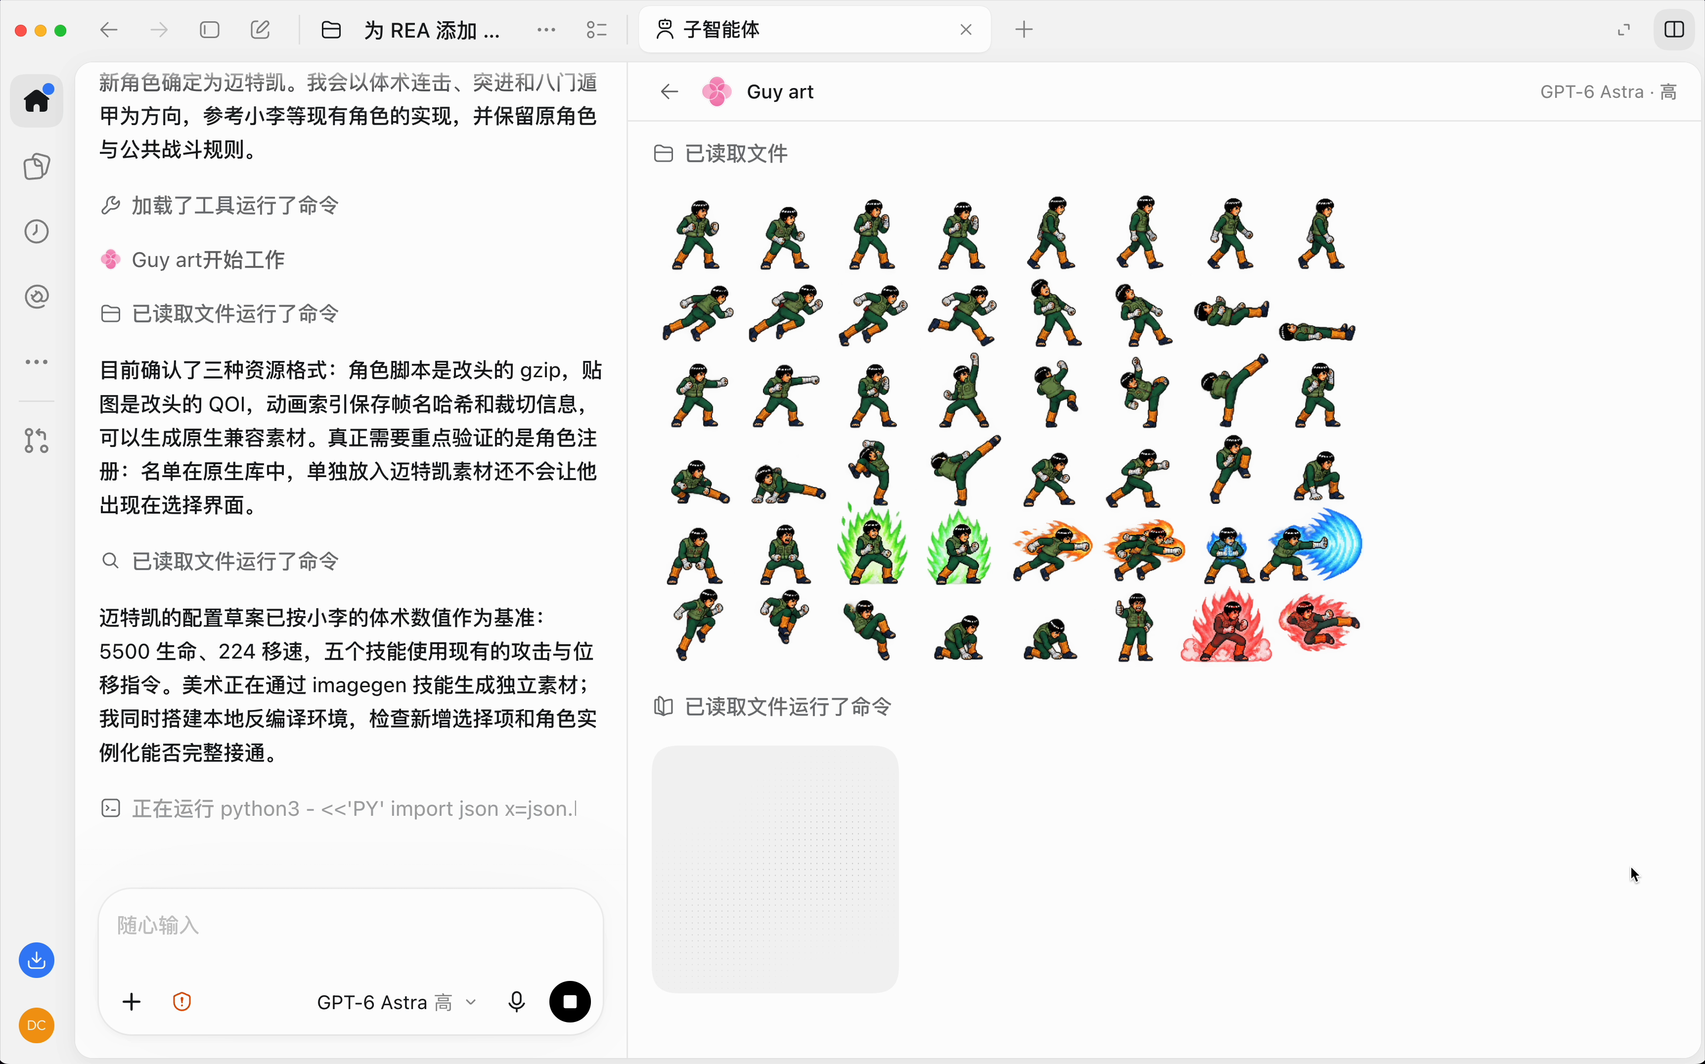Open the three-dot options beside the title
This screenshot has height=1064, width=1705.
point(546,30)
